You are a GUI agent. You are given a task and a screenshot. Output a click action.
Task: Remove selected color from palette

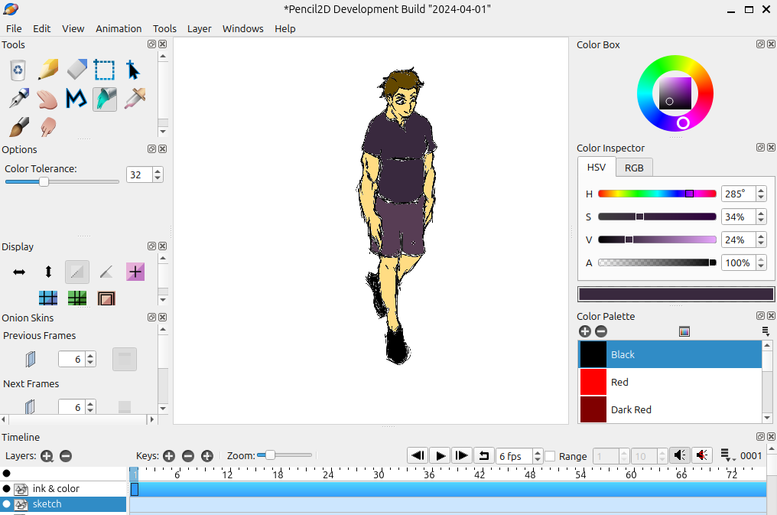click(601, 331)
